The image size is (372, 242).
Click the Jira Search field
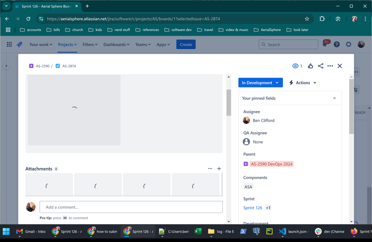coord(288,44)
